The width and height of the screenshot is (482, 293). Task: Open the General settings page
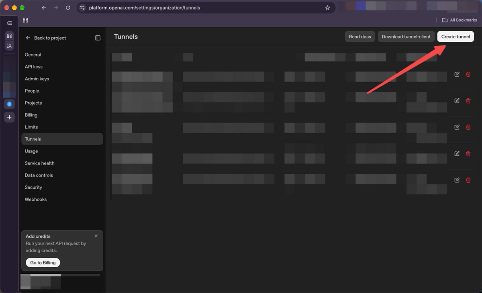click(62, 55)
